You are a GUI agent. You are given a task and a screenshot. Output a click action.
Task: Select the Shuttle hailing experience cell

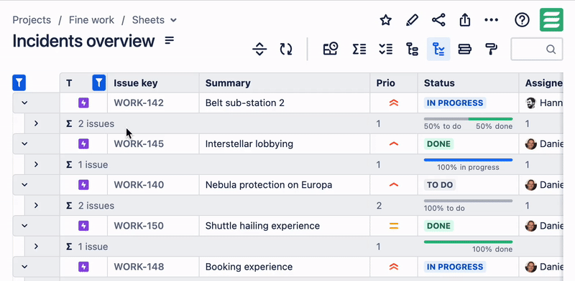point(285,226)
